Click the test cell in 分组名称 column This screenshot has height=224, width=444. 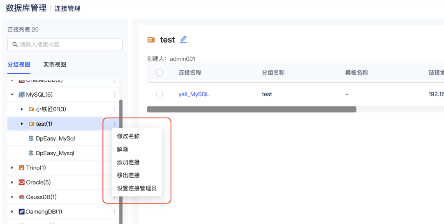(267, 94)
